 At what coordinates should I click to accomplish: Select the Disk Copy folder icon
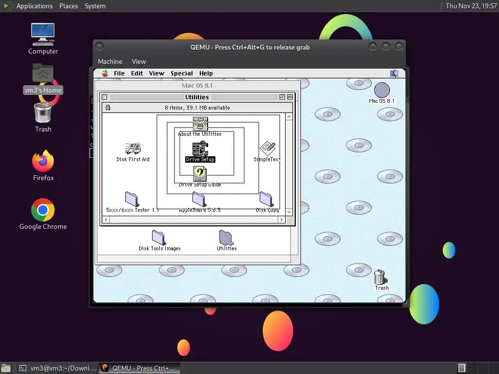[266, 199]
